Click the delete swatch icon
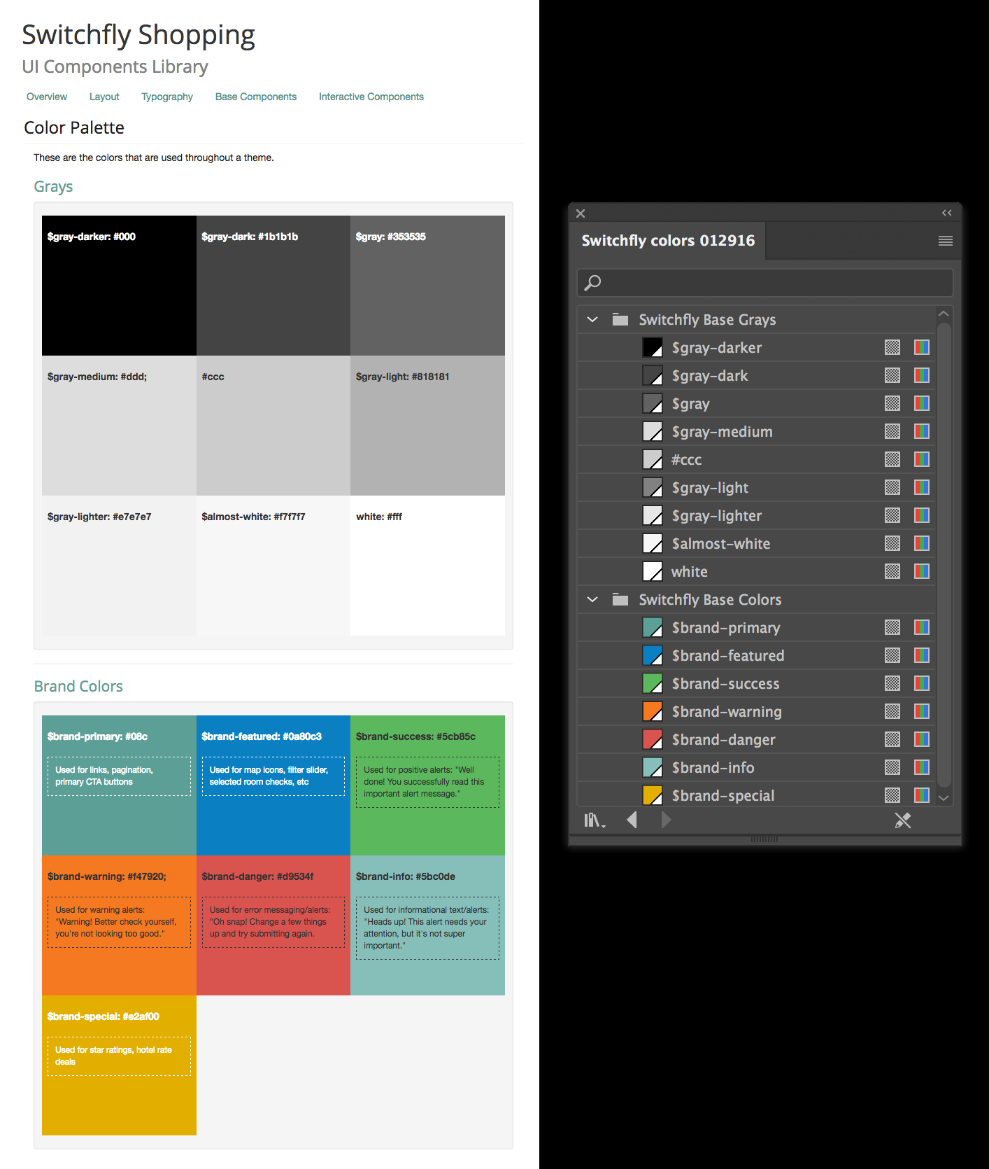Viewport: 989px width, 1169px height. [903, 820]
